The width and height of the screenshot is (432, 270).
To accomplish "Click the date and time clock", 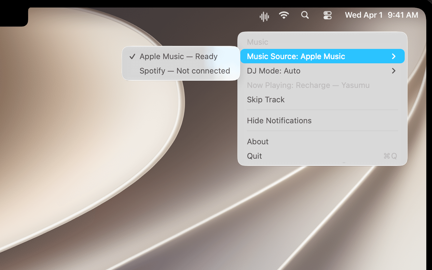I will [381, 15].
